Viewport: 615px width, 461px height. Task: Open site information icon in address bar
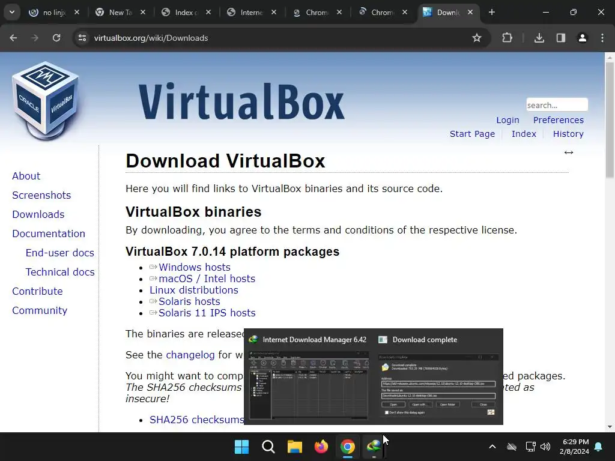(x=82, y=38)
